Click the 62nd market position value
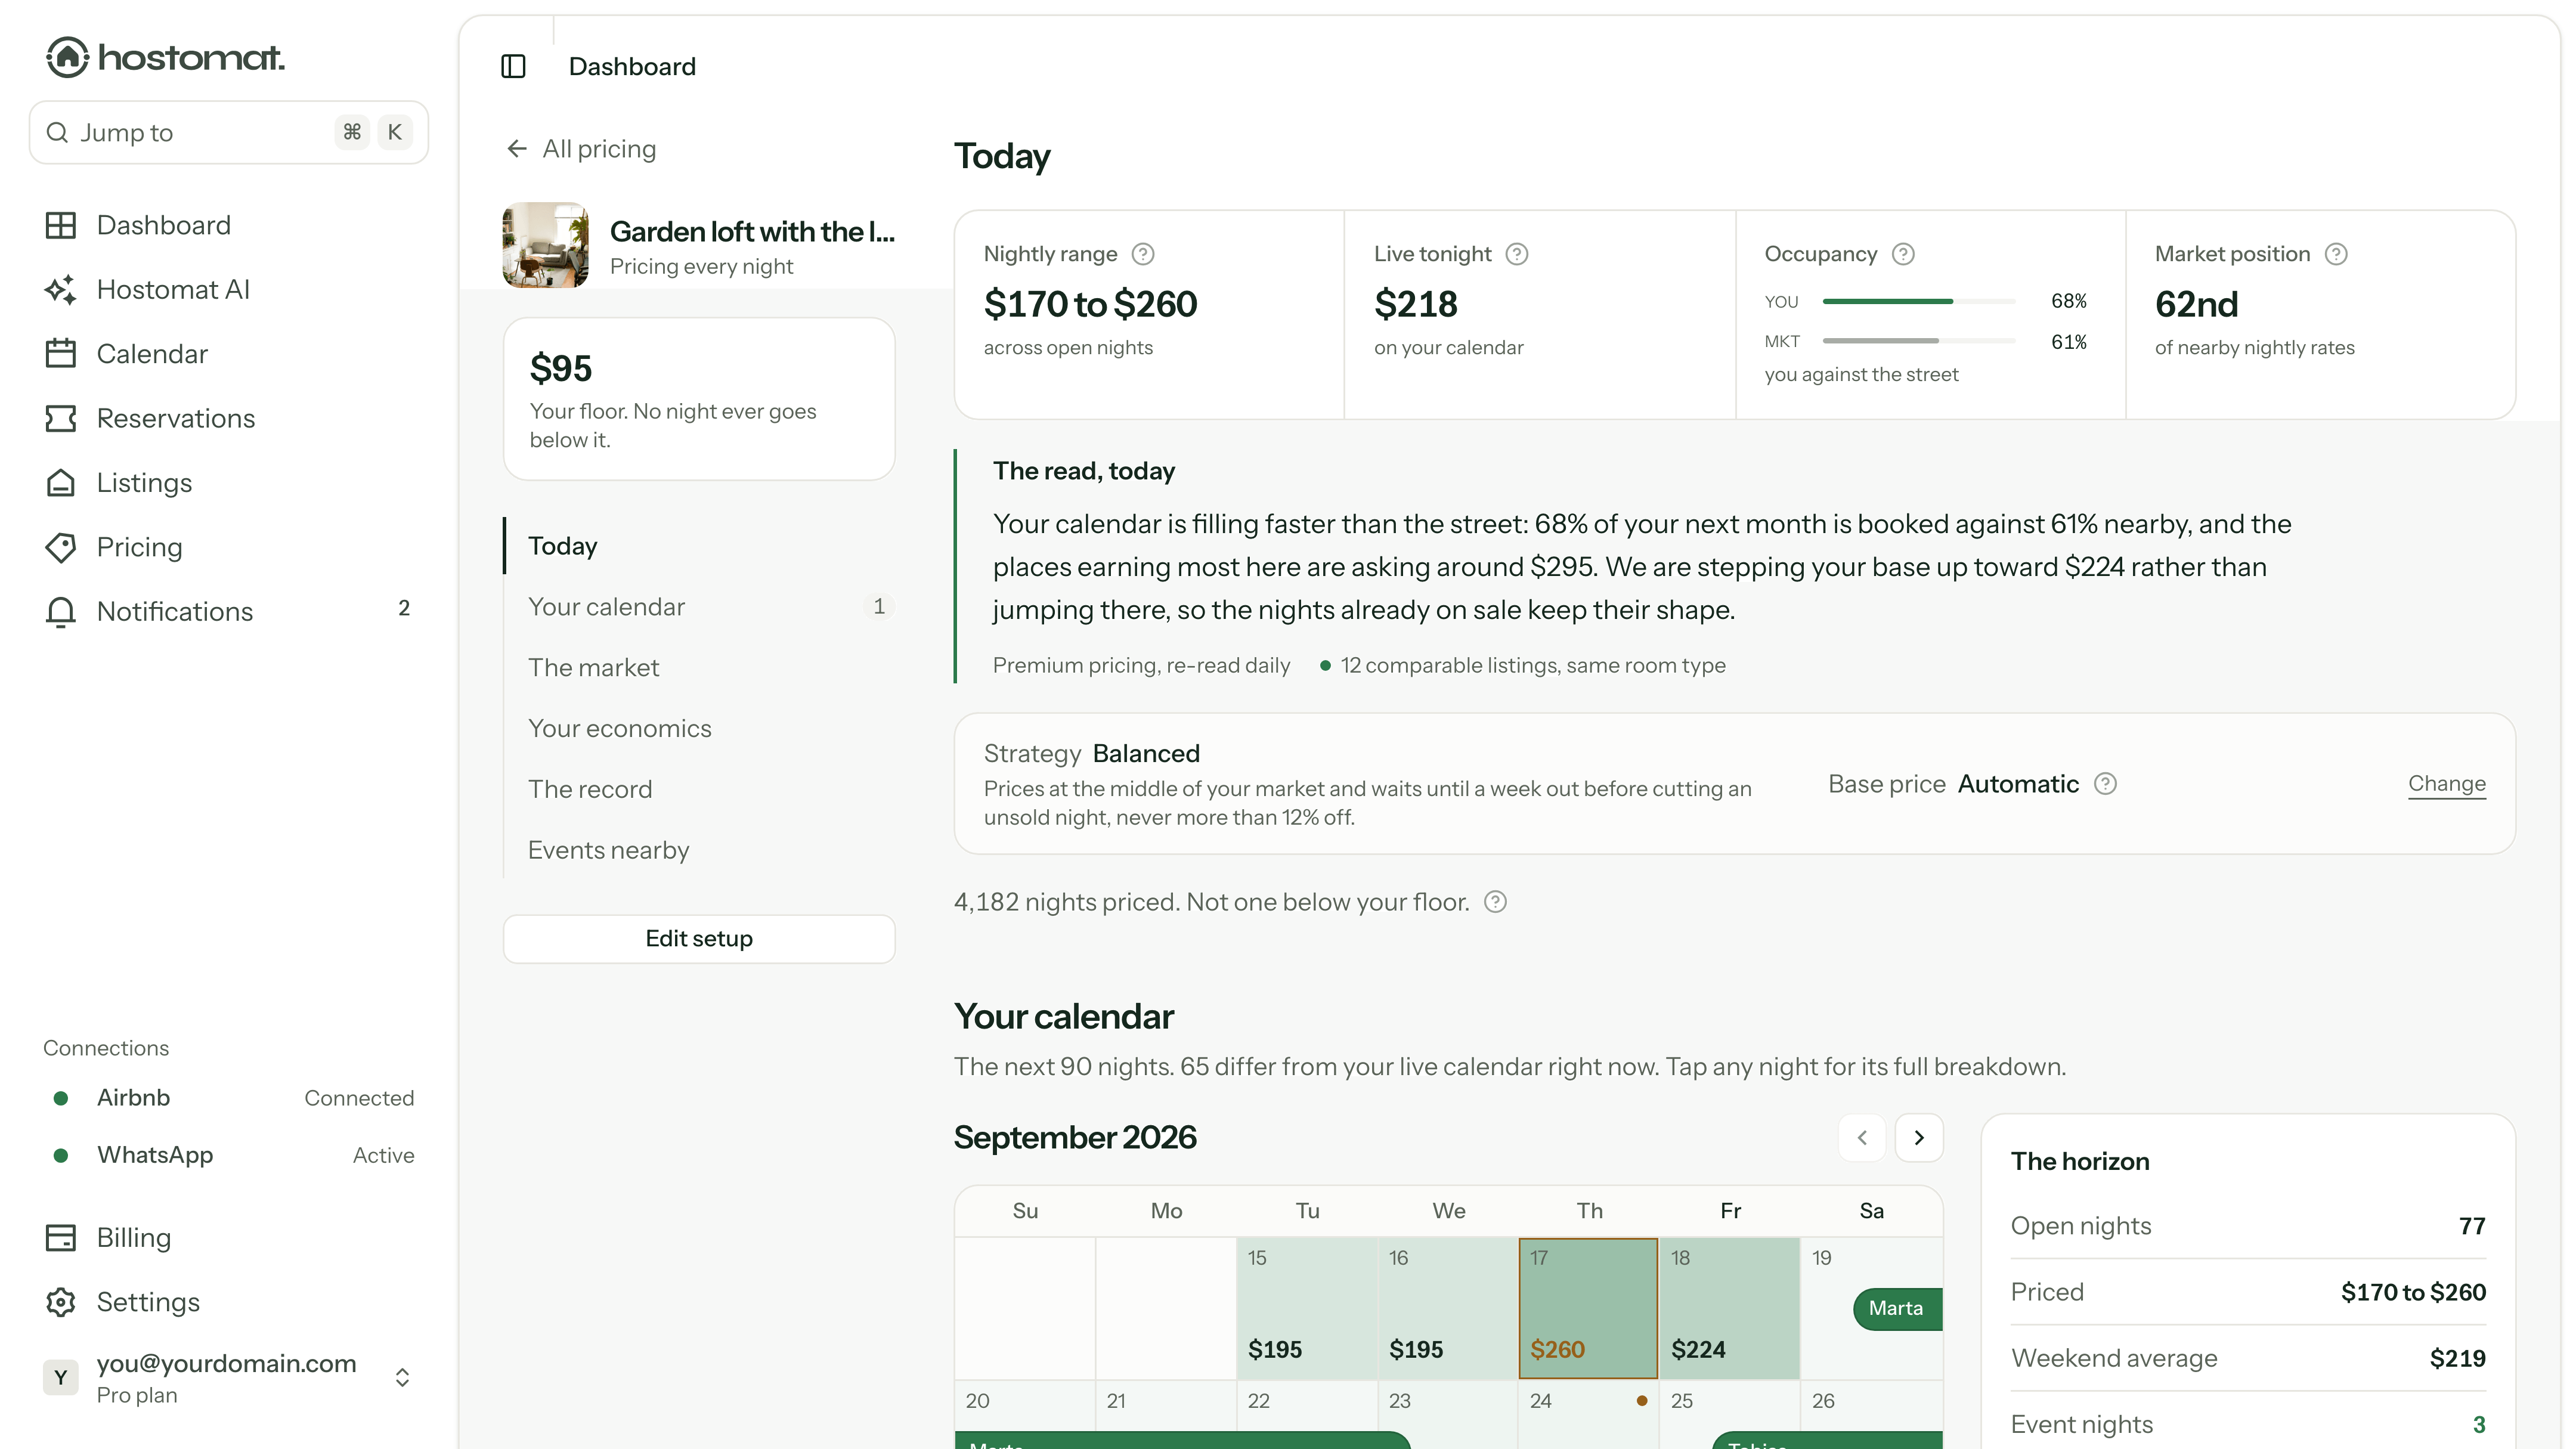 (x=2196, y=304)
